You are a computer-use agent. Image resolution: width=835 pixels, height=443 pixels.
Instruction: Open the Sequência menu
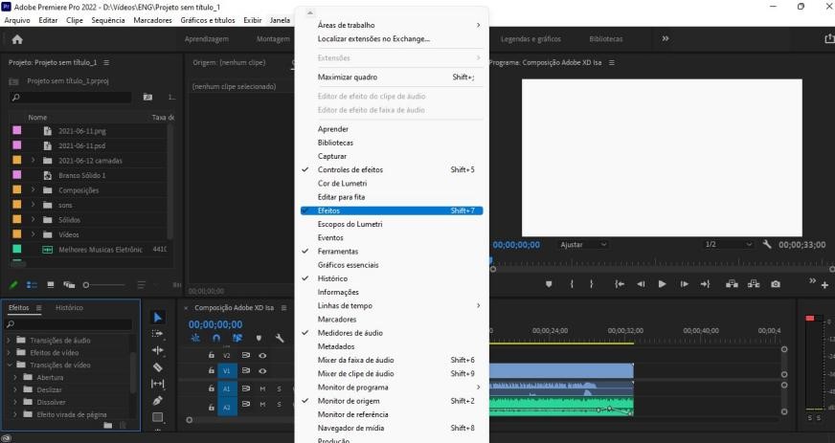coord(108,20)
